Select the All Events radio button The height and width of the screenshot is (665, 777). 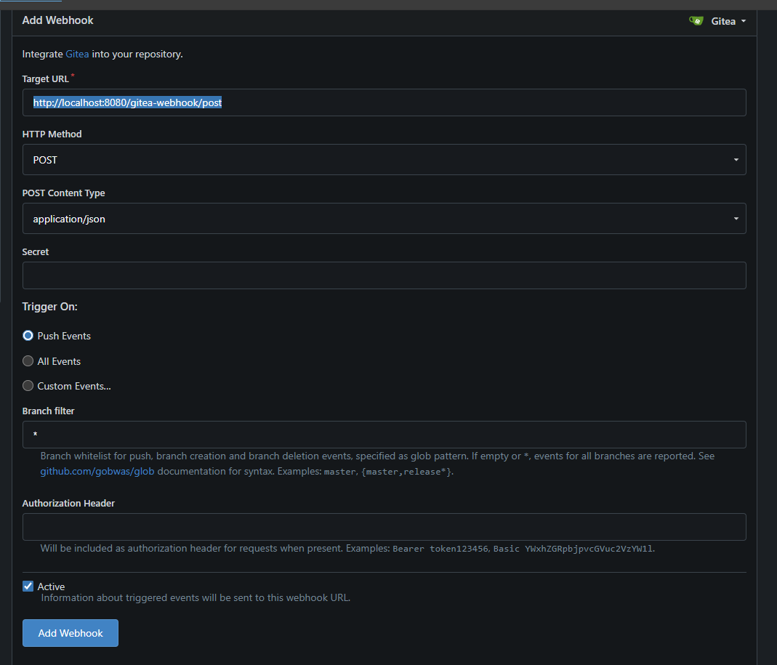[x=28, y=361]
